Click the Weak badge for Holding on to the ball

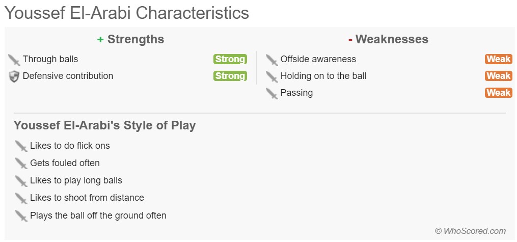(498, 76)
